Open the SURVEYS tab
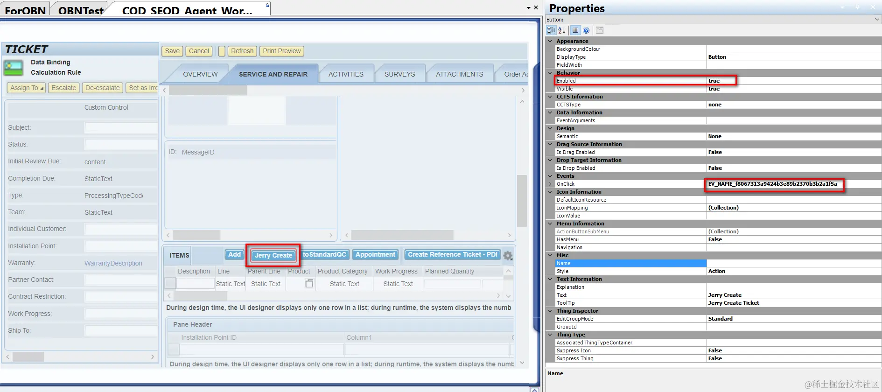This screenshot has width=882, height=392. point(399,74)
